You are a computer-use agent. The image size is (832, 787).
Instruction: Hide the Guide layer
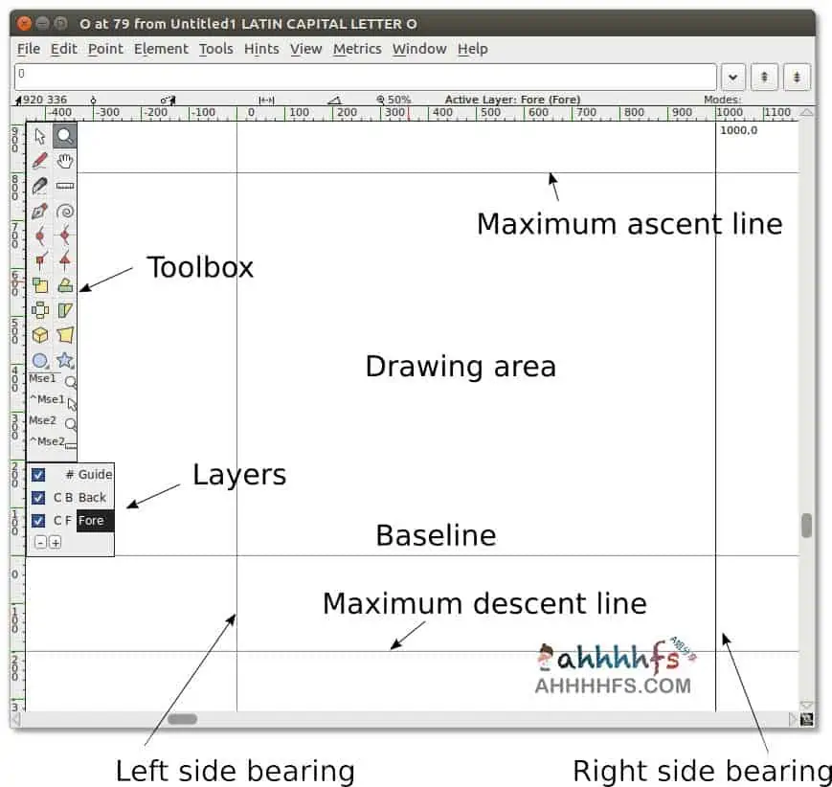pyautogui.click(x=38, y=474)
